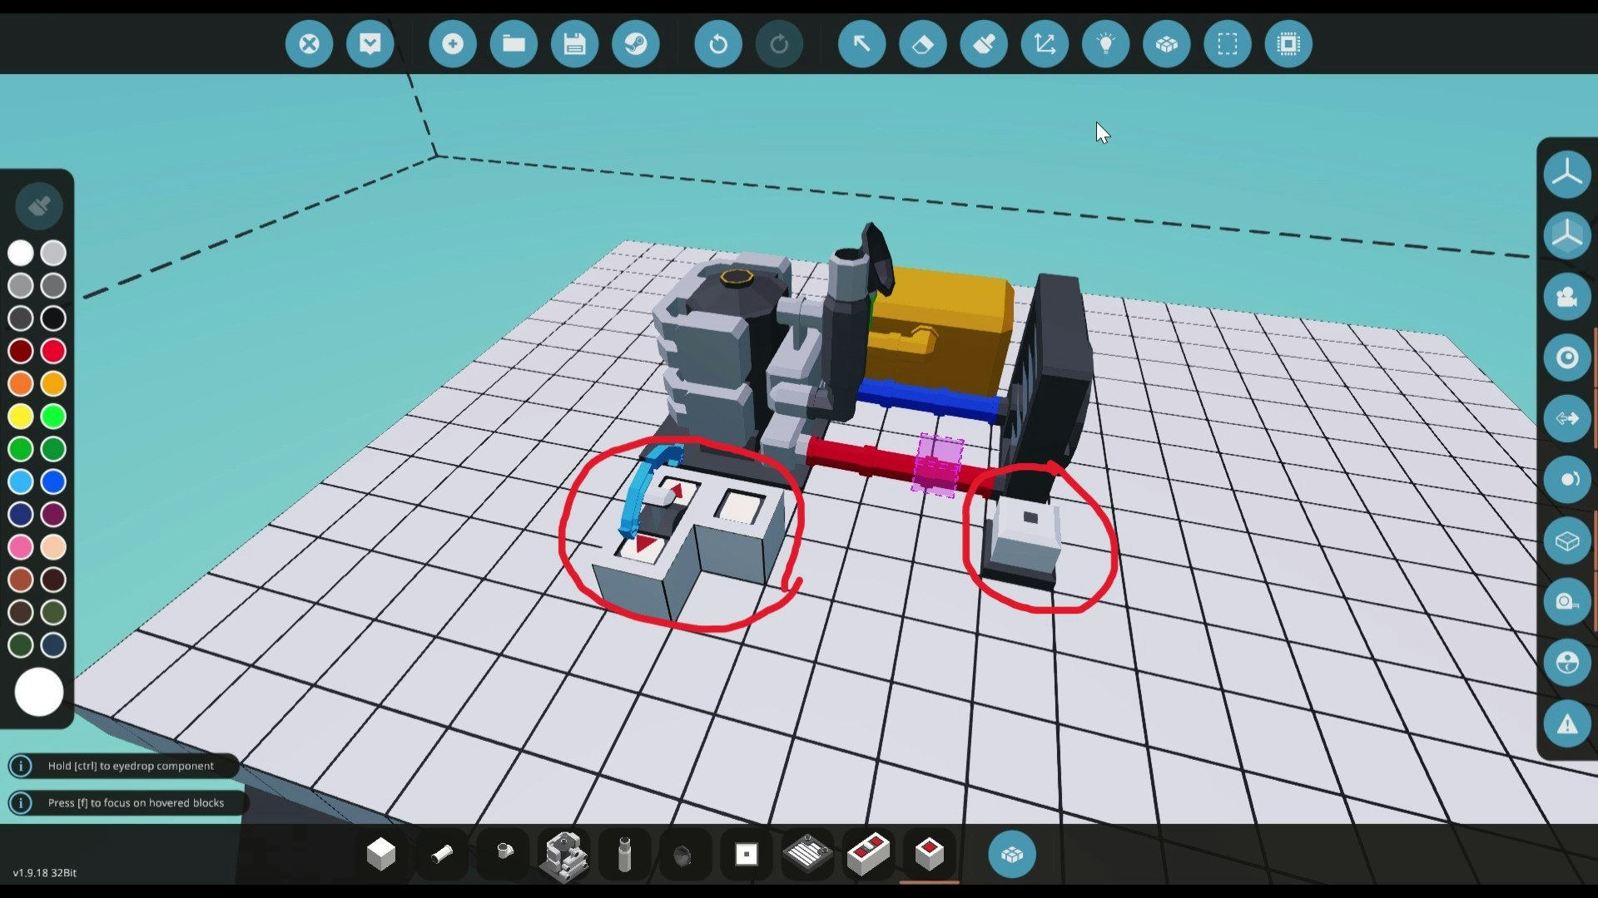The height and width of the screenshot is (898, 1598).
Task: Show warnings via triangle alert icon
Action: (x=1567, y=724)
